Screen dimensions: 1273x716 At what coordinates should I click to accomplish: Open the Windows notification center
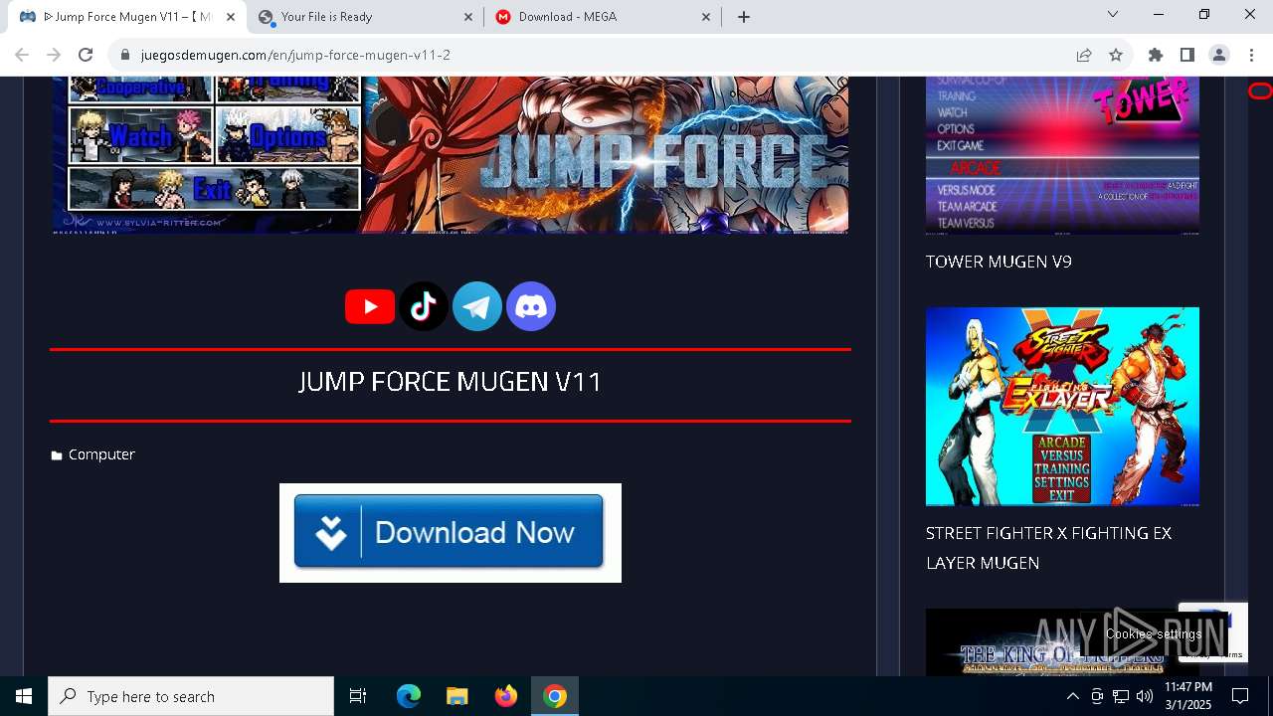1240,696
